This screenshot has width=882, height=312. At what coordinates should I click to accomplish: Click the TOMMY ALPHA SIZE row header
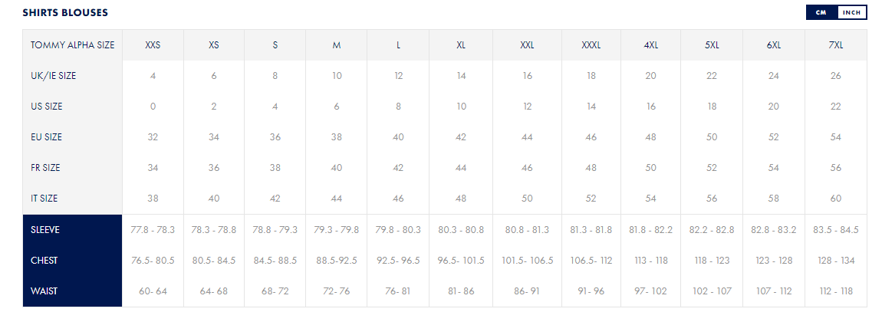coord(73,45)
